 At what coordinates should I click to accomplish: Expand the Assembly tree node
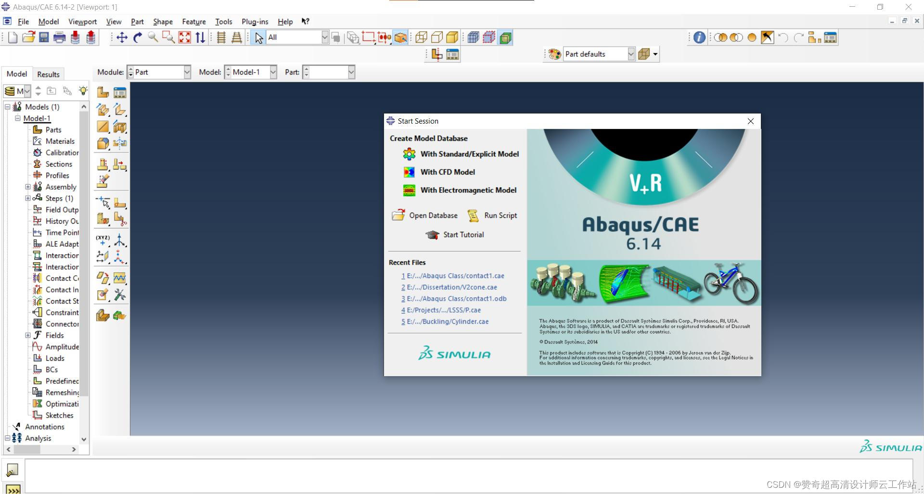coord(27,187)
